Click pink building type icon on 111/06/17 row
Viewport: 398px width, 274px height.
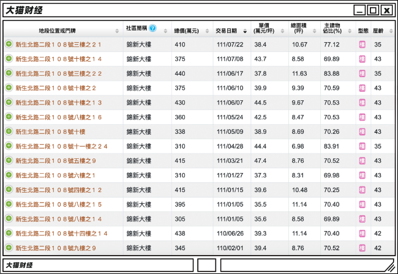click(362, 73)
